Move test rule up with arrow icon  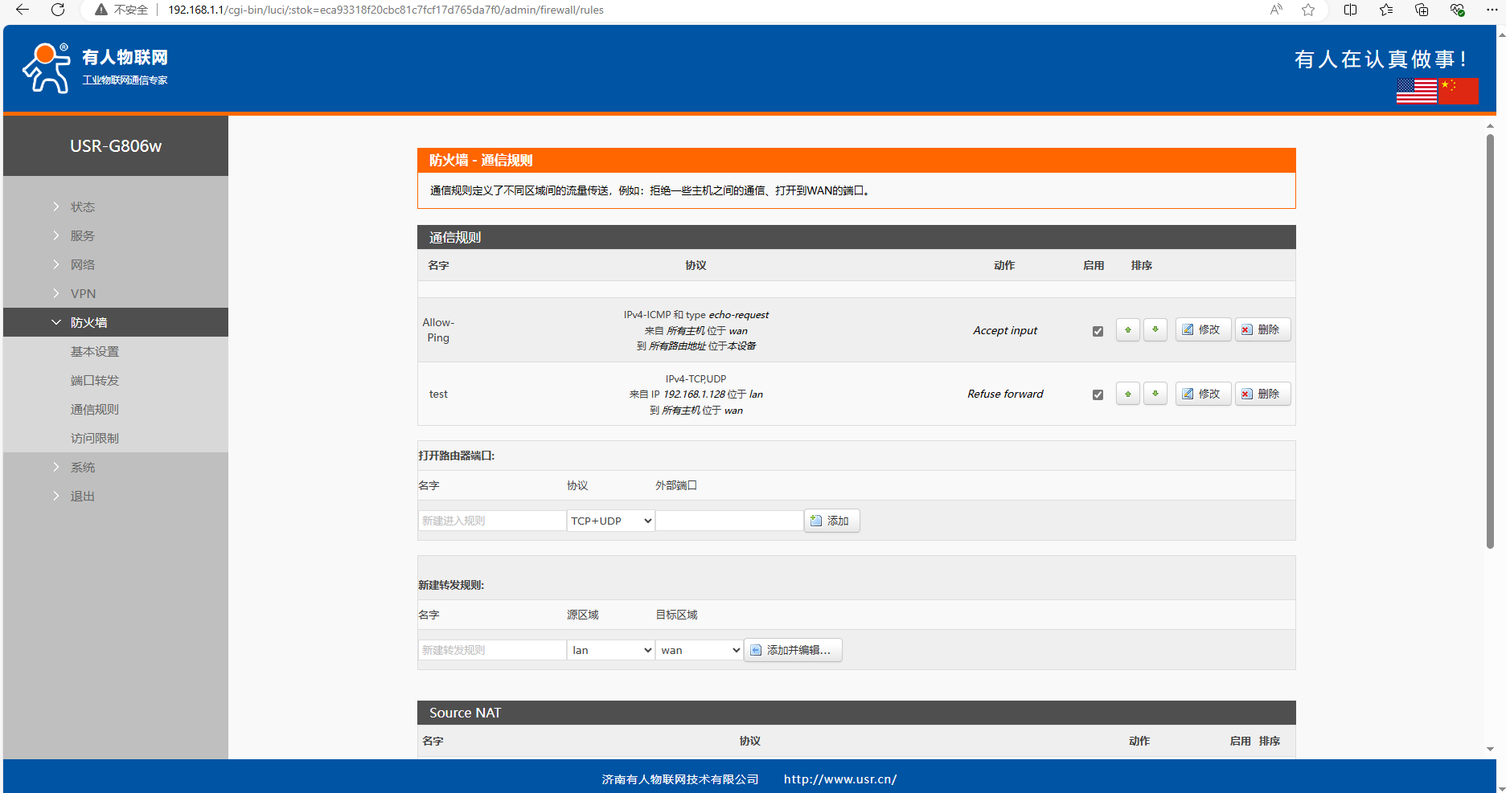[1127, 394]
